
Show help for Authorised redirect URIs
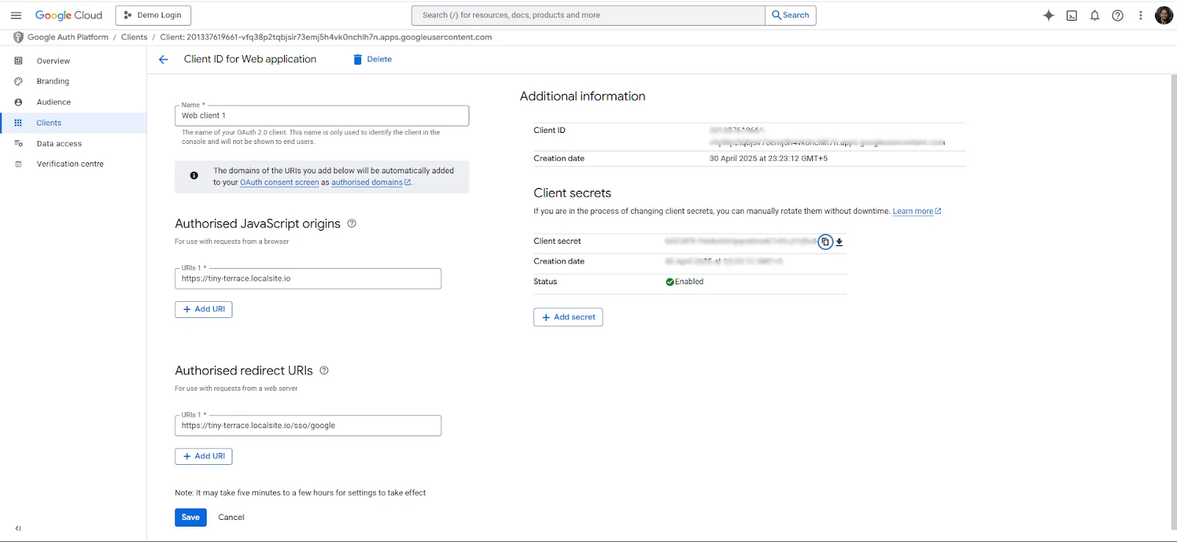(324, 370)
